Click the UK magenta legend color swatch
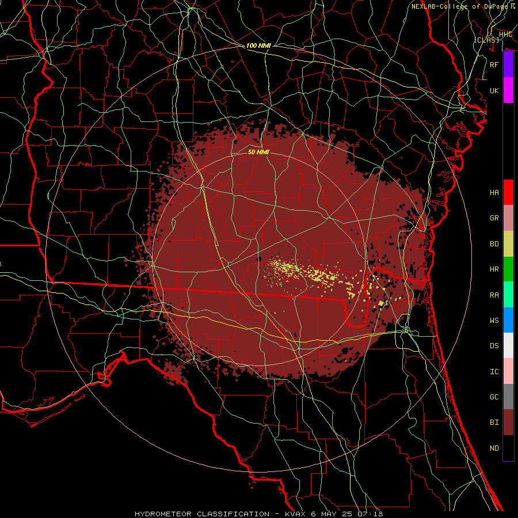Viewport: 518px width, 518px height. pyautogui.click(x=508, y=90)
